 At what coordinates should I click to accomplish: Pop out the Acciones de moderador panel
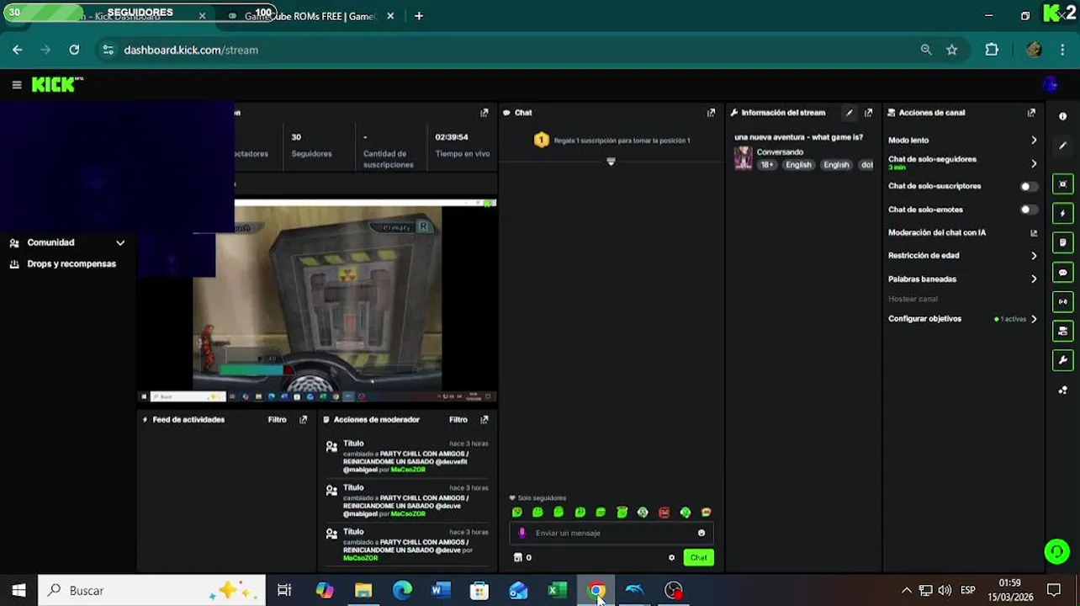pyautogui.click(x=484, y=419)
